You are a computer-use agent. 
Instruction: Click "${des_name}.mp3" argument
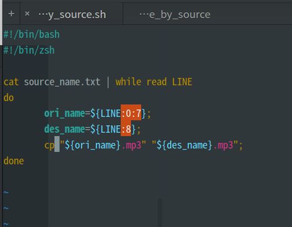click(195, 145)
